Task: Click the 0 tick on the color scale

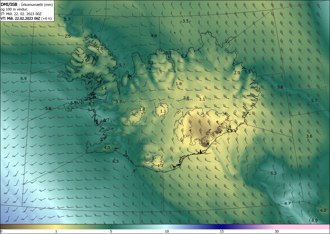Action: click(x=1, y=232)
